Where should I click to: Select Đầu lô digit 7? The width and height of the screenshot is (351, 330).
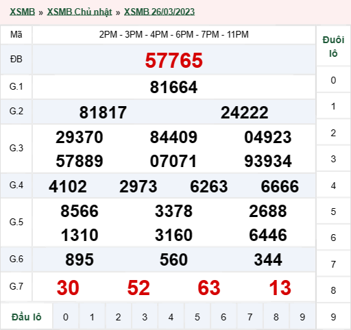[x=250, y=317]
